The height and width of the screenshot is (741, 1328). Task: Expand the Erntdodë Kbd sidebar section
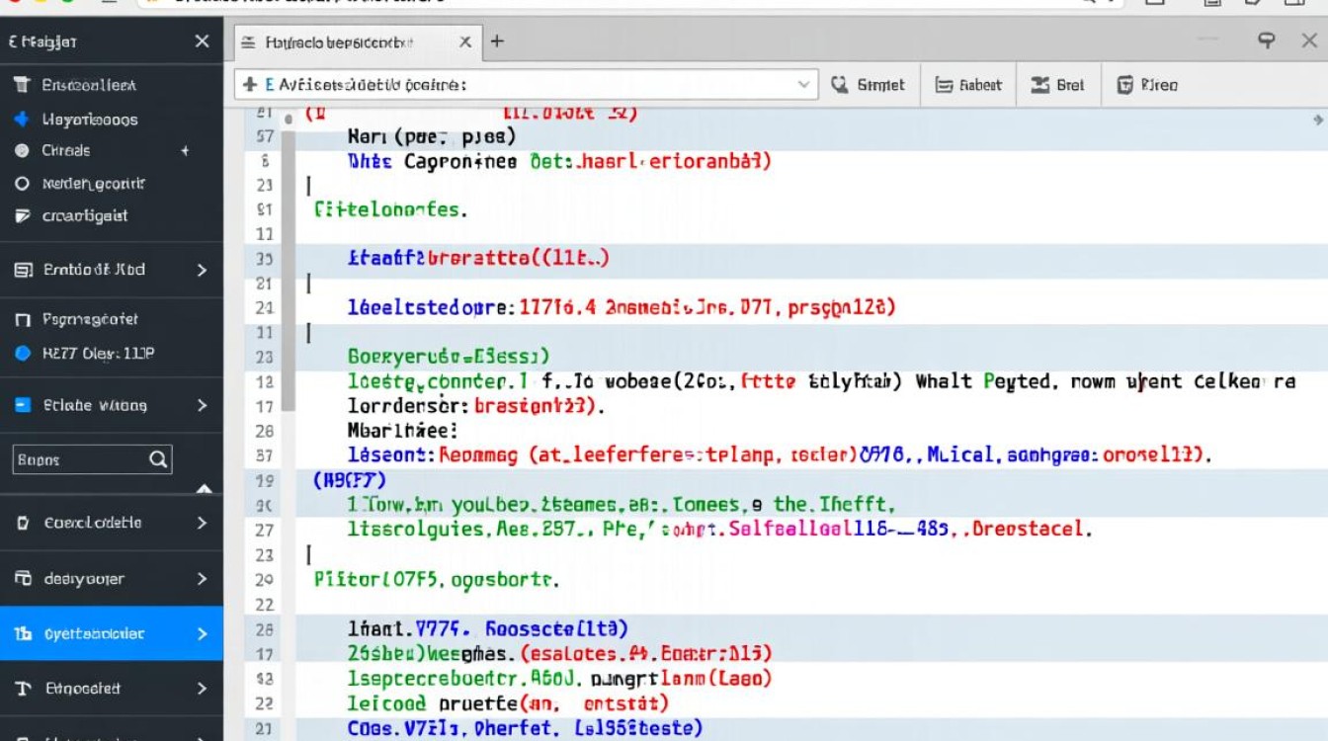tap(202, 270)
